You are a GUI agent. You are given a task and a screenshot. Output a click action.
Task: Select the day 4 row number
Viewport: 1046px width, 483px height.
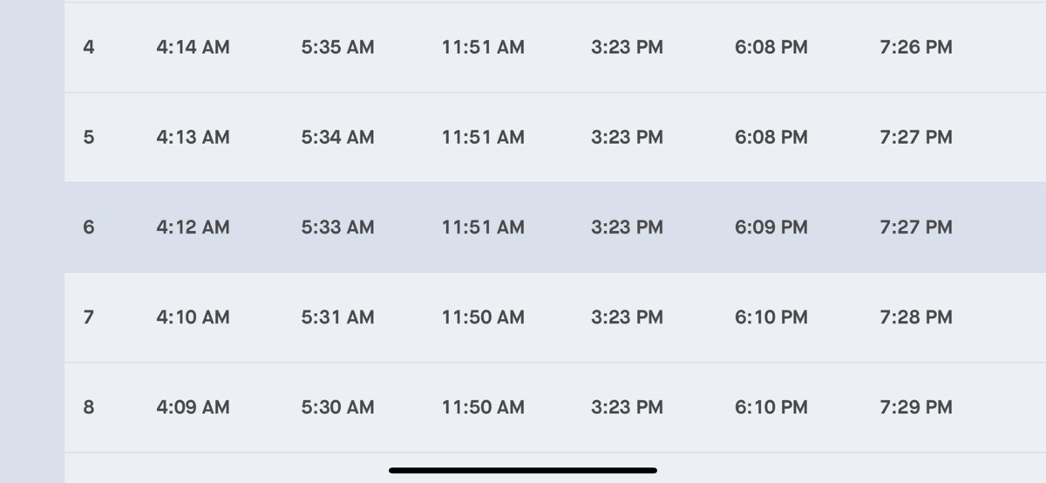88,47
